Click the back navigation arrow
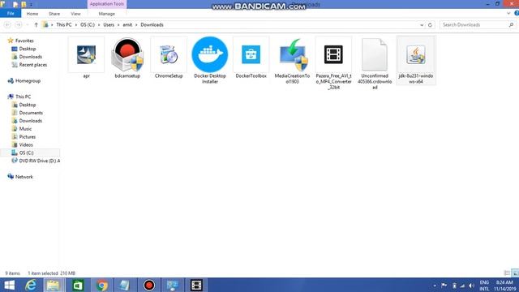The height and width of the screenshot is (292, 519). 7,25
